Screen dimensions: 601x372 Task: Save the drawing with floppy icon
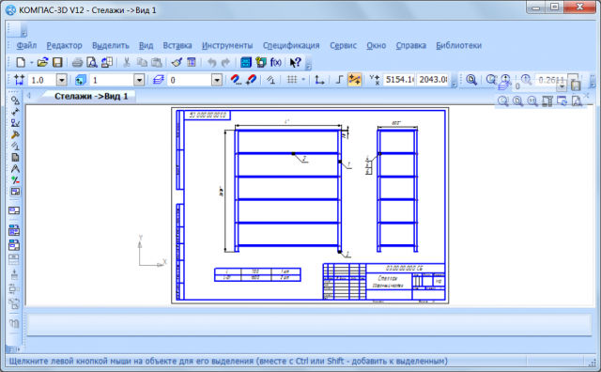pos(57,62)
